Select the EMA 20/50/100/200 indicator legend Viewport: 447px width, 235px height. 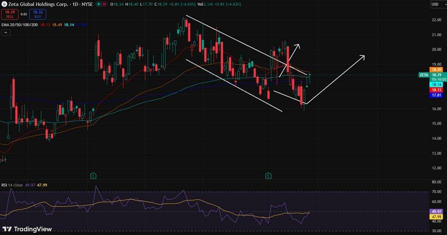[20, 25]
